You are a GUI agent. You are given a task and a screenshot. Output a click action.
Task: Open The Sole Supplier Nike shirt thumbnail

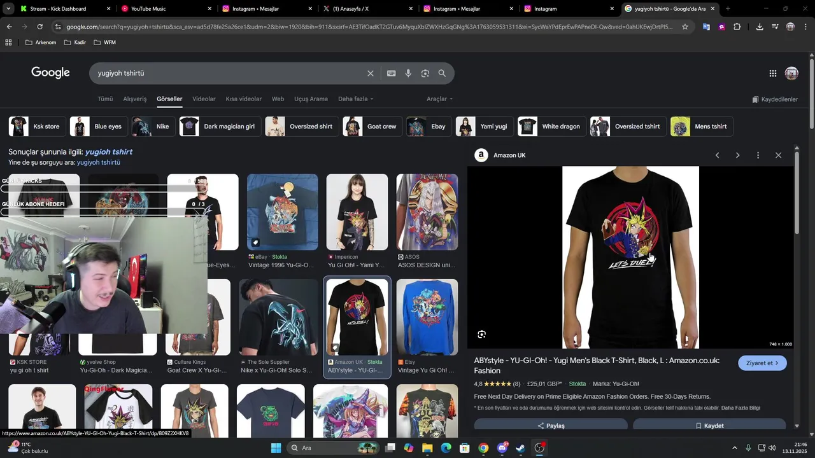pyautogui.click(x=278, y=317)
